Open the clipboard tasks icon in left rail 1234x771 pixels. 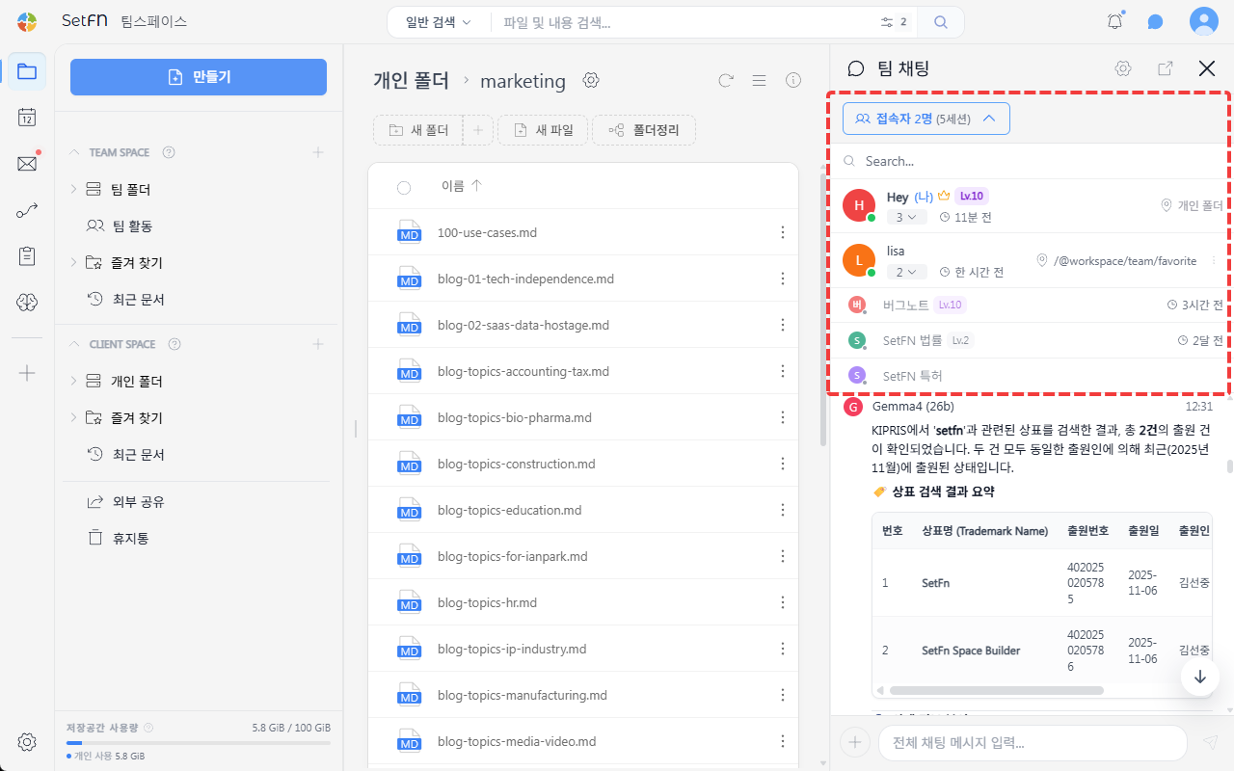[27, 256]
